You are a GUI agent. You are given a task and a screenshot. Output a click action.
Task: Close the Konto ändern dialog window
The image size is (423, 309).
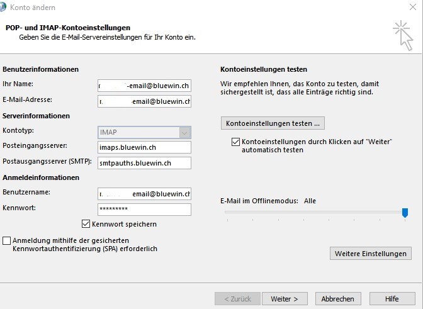[412, 8]
